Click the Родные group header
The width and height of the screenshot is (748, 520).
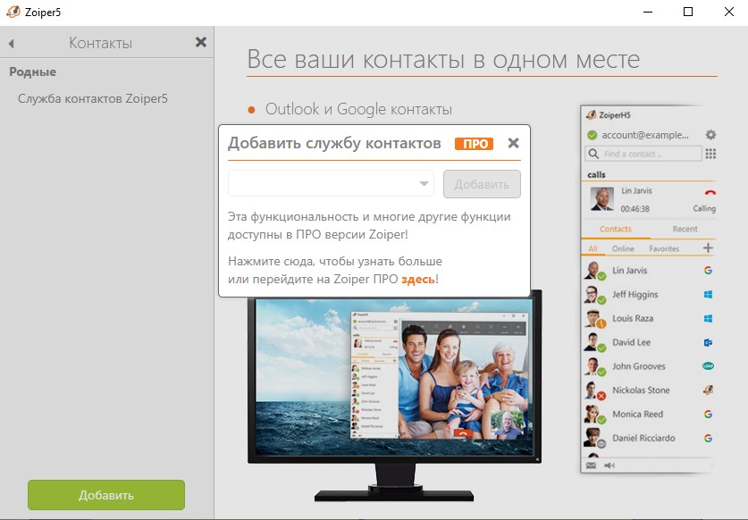32,72
